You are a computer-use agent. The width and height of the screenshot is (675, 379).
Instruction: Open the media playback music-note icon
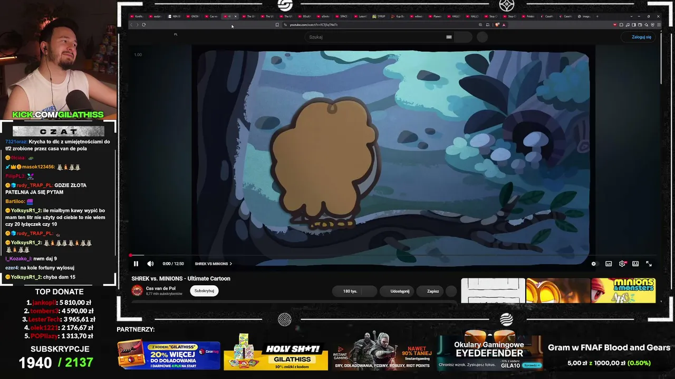pos(628,25)
